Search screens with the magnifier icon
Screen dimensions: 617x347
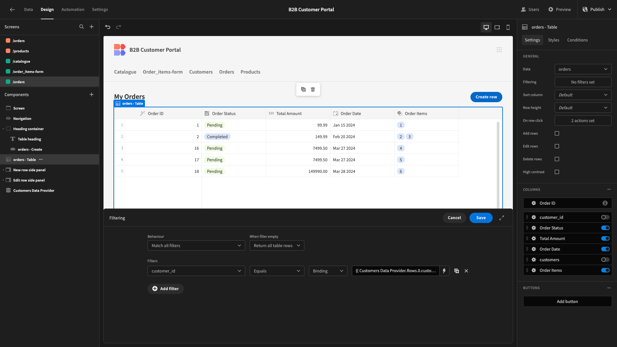point(82,27)
